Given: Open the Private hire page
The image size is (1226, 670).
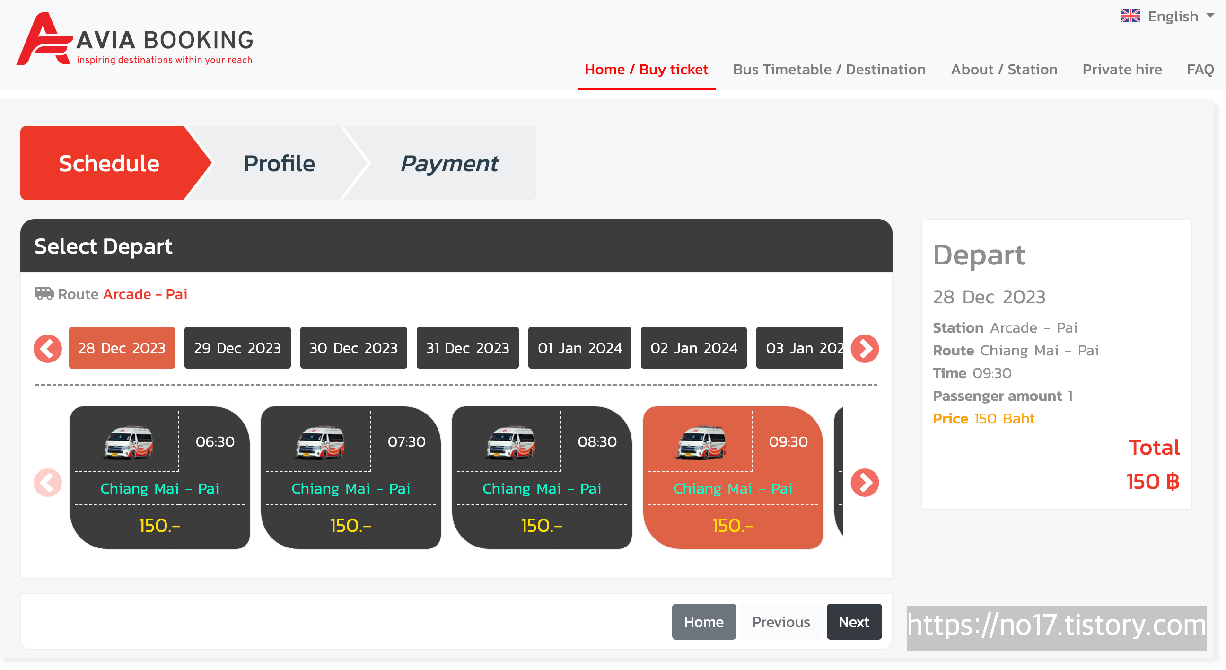Looking at the screenshot, I should 1122,70.
